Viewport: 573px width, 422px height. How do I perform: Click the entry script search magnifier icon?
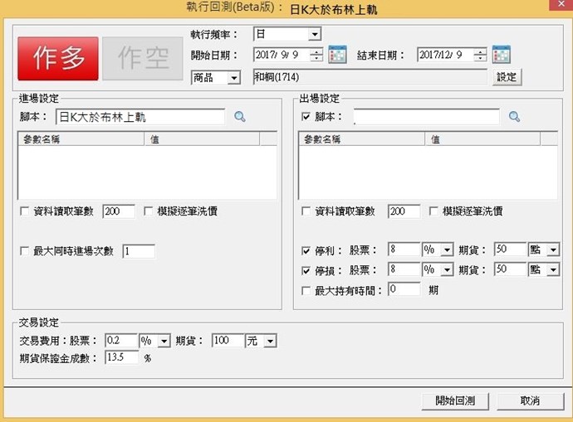tap(240, 117)
